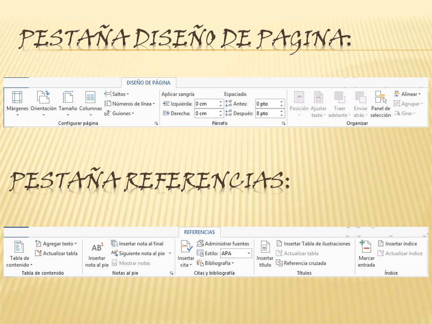This screenshot has width=432, height=324.
Task: Decrease the Derecha indent stepper
Action: tap(220, 116)
